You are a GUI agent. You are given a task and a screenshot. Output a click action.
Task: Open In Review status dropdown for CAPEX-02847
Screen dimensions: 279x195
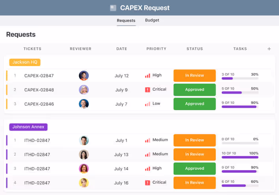[195, 75]
